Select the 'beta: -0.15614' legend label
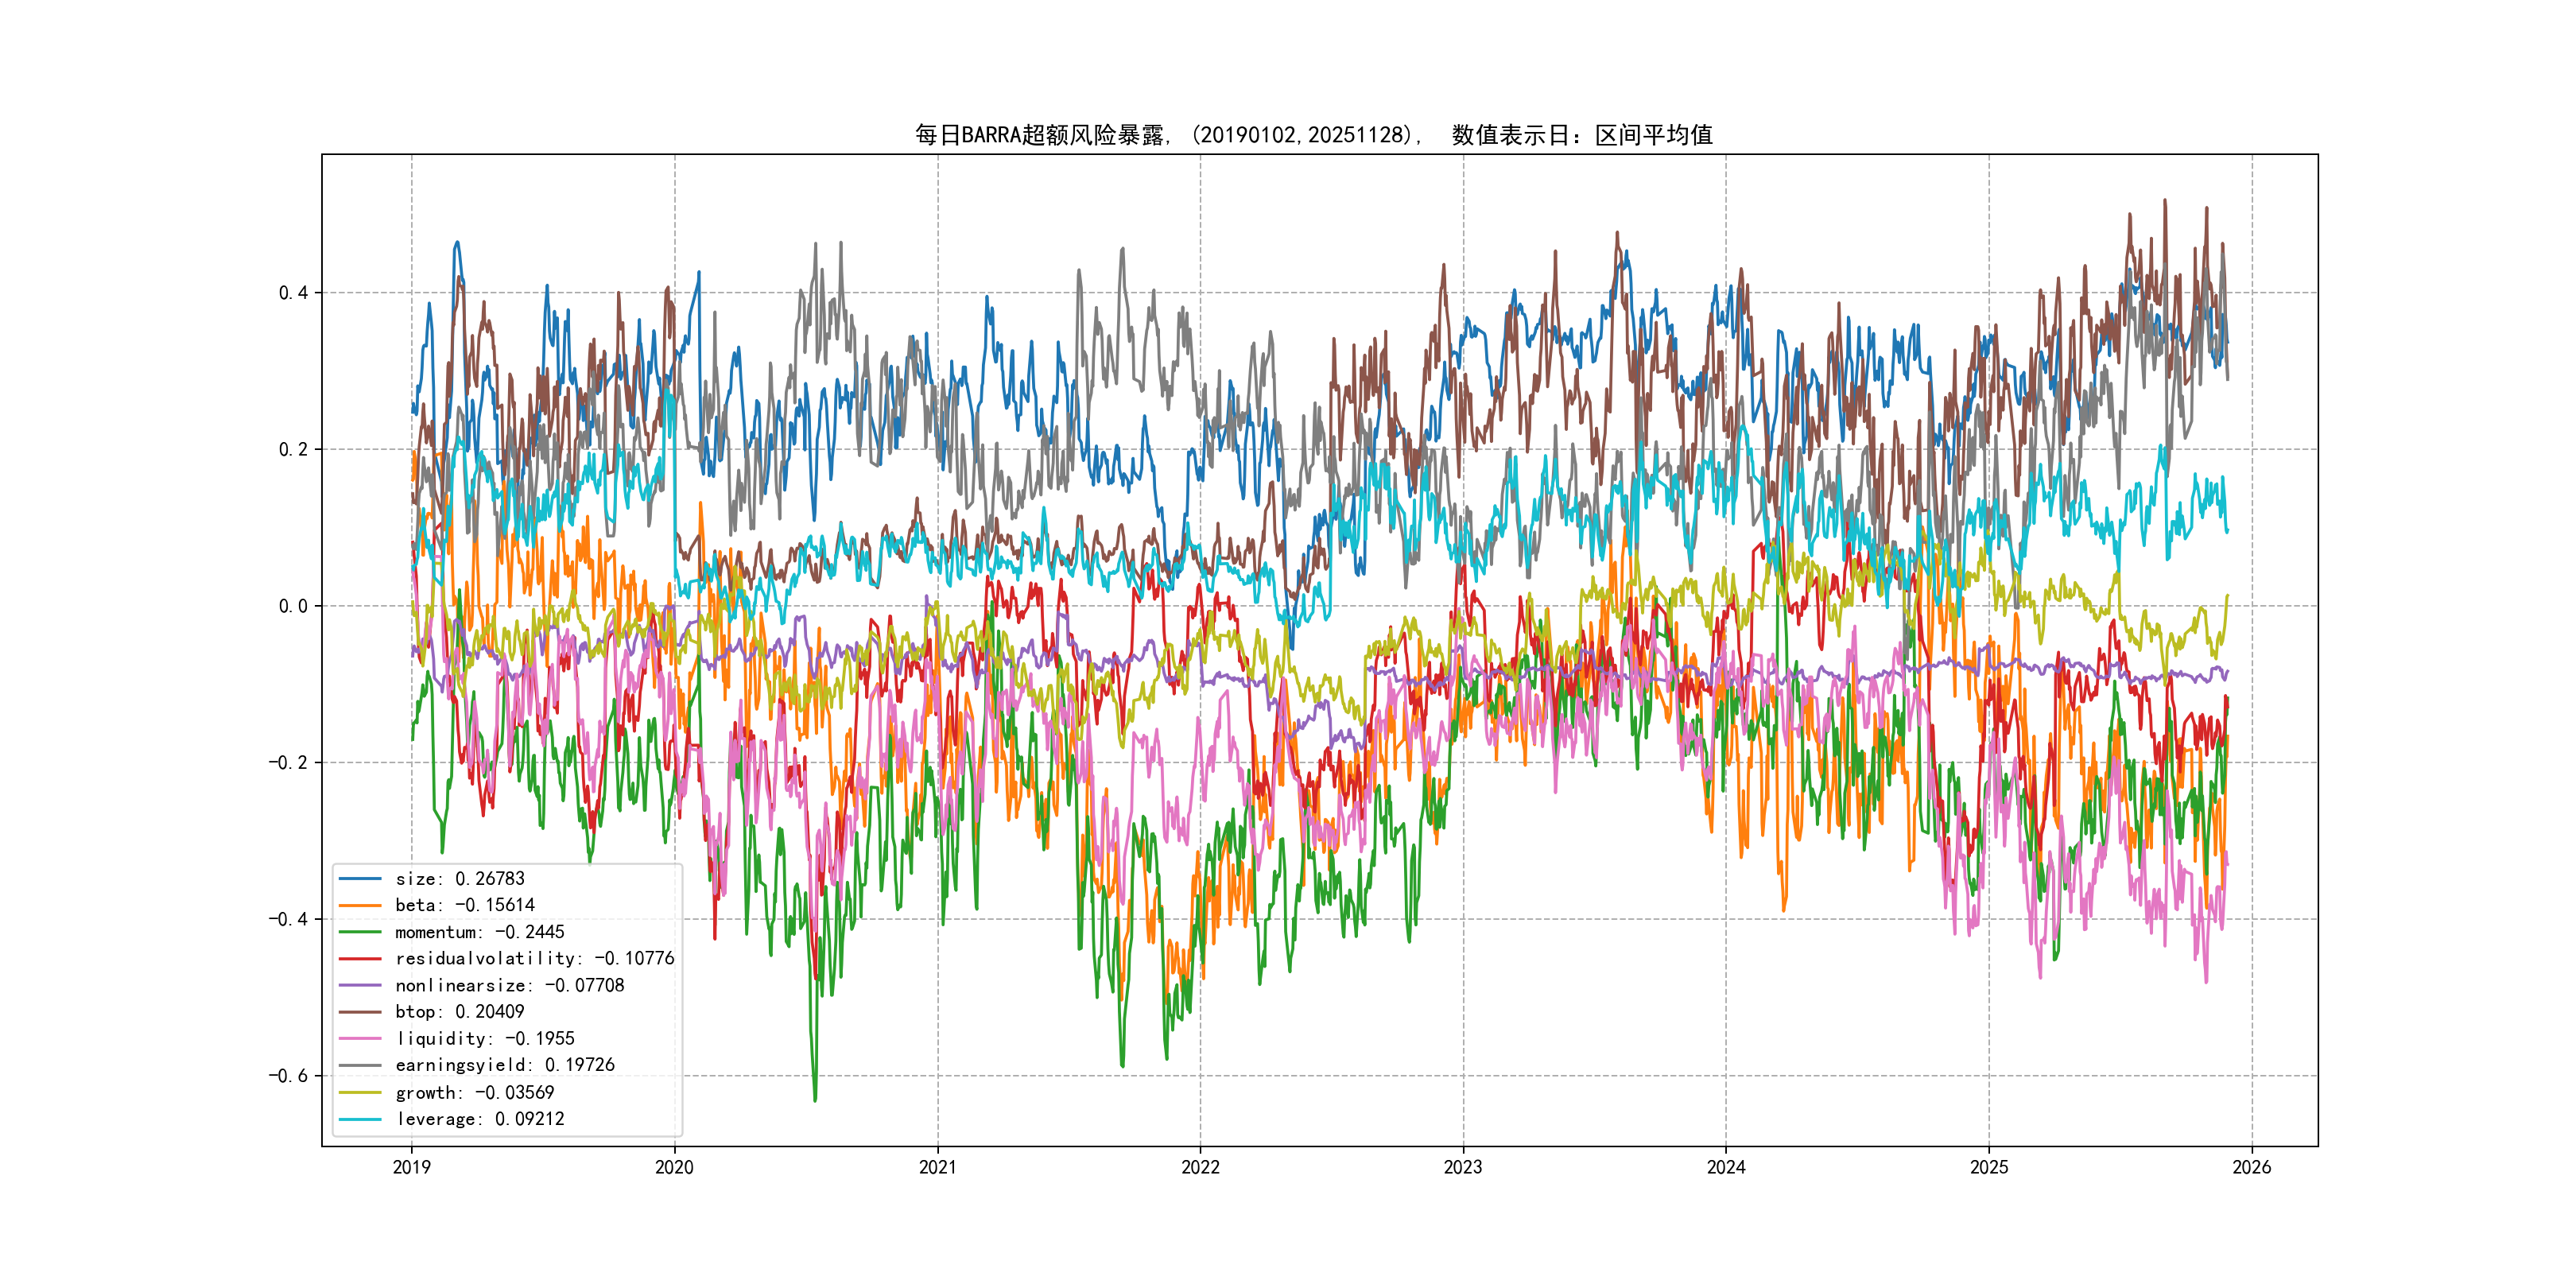This screenshot has height=1288, width=2576. 464,906
